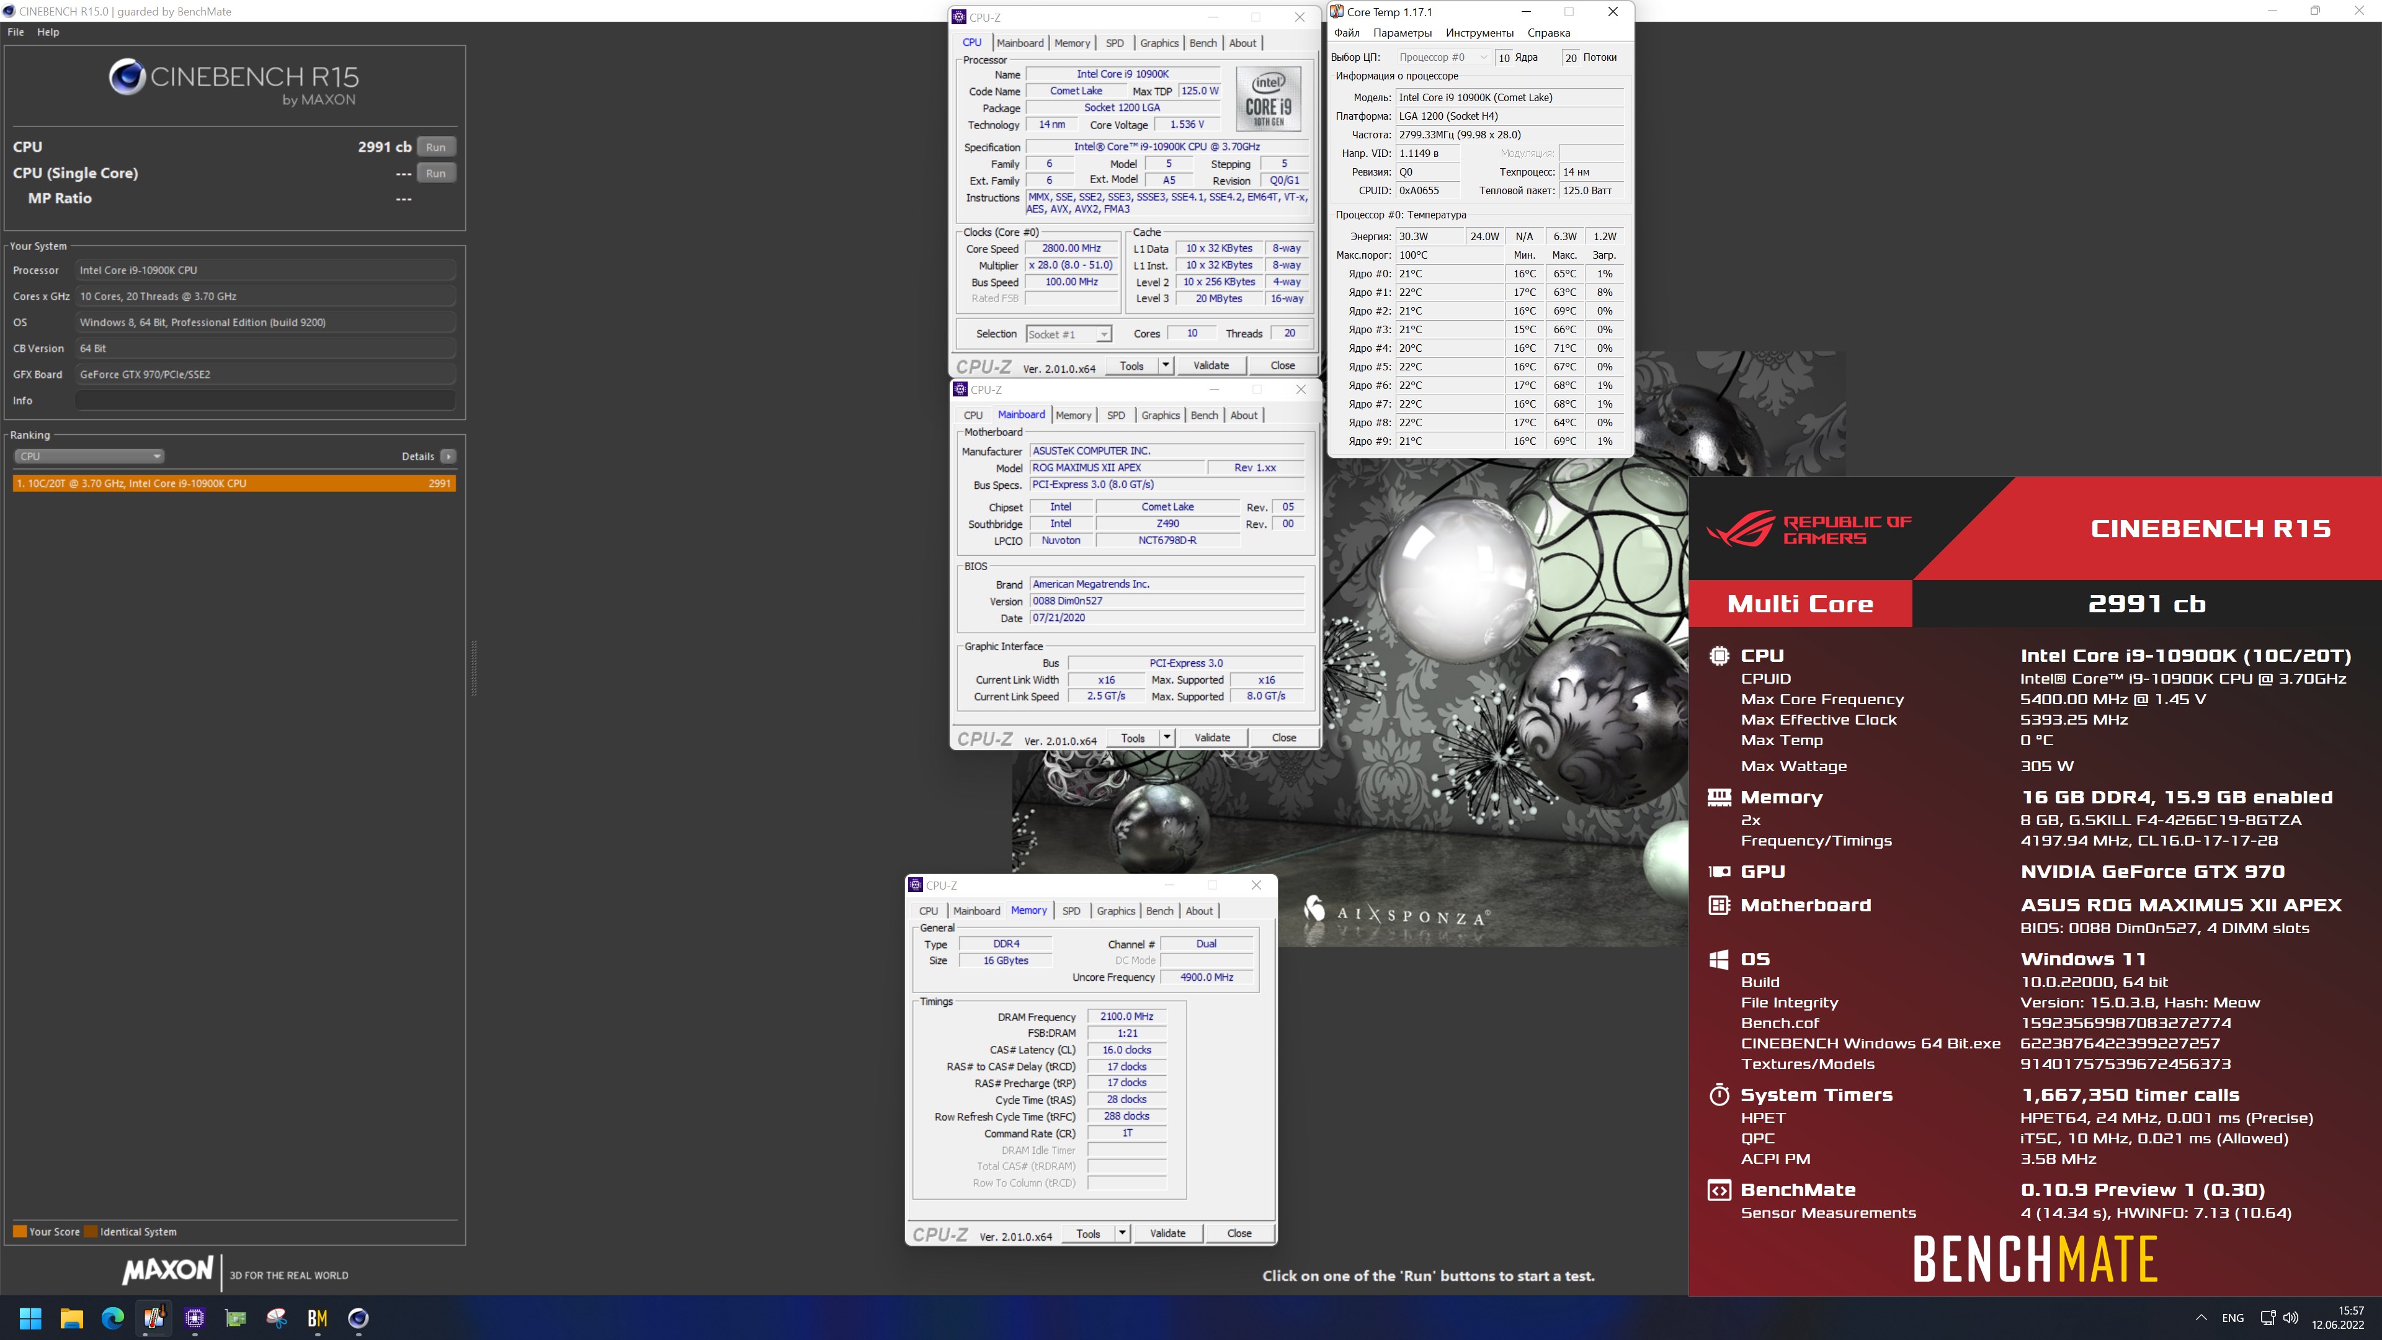
Task: Switch to Bench tab in top CPU-Z window
Action: coord(1203,43)
